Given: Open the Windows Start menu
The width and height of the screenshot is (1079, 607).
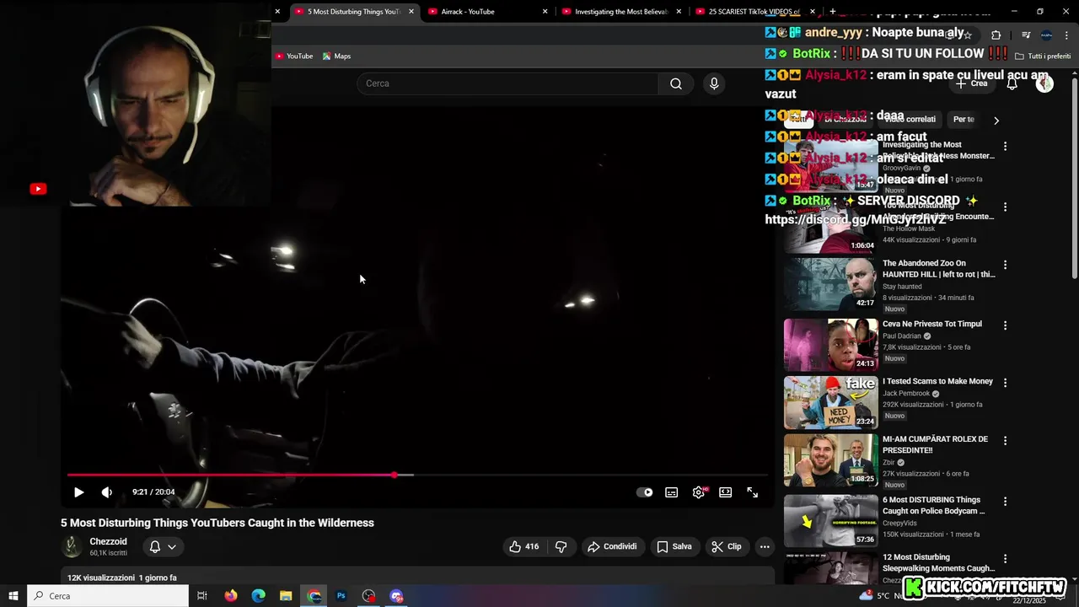Looking at the screenshot, I should click(13, 596).
